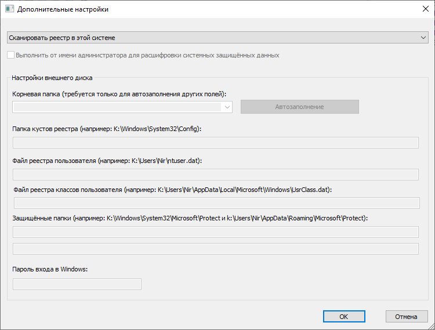435x330 pixels.
Task: Click the Корневая папка label text
Action: point(118,93)
